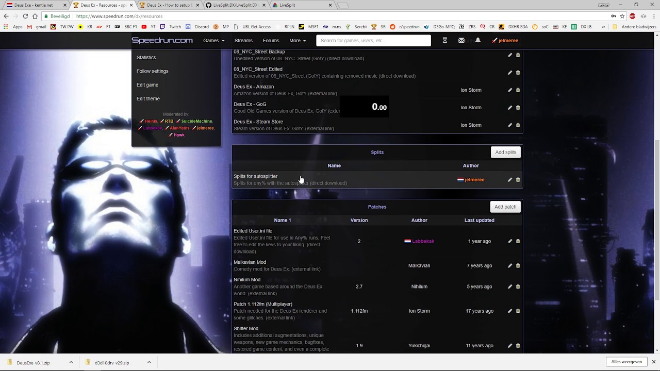Edit the Shifter Mod patch
660x371 pixels.
click(x=509, y=346)
